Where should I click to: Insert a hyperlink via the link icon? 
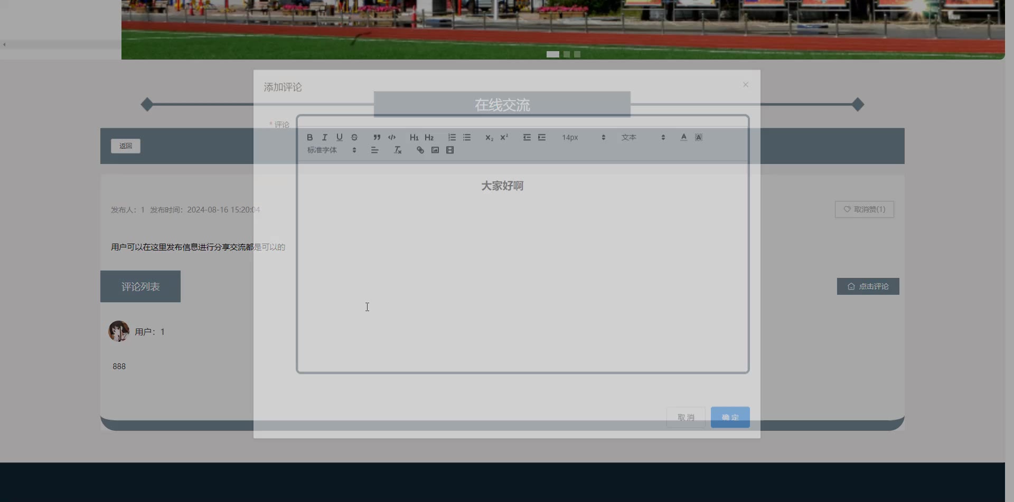point(420,150)
